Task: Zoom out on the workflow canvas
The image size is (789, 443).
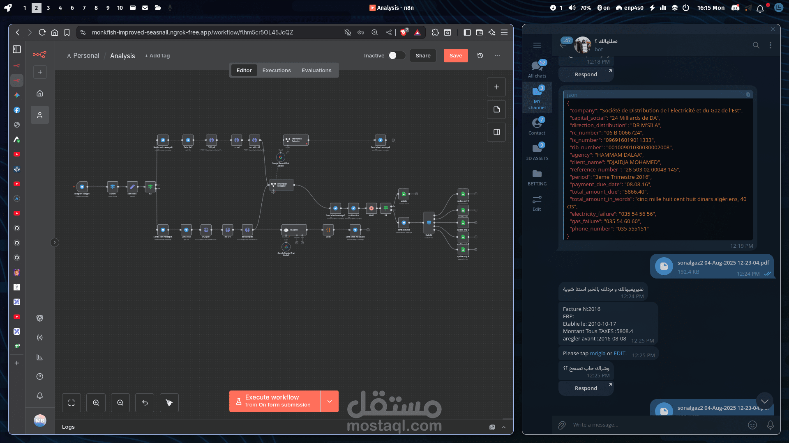Action: click(120, 403)
